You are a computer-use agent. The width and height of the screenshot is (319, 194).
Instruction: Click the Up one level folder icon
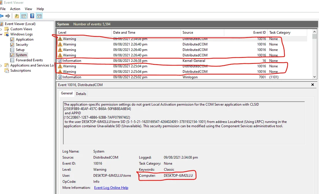17,16
